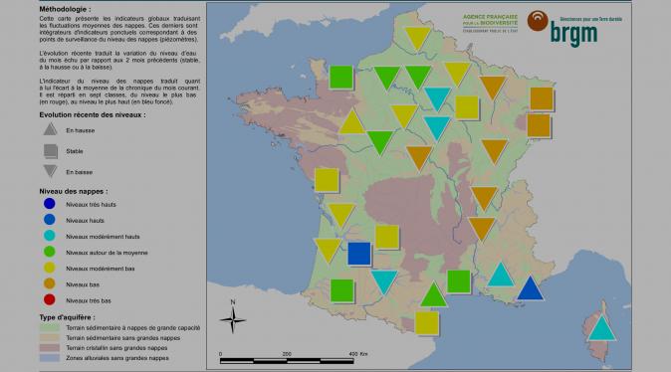
Task: Click green swatch for sédimentaire à nappes de grande capacité
Action: pos(50,328)
